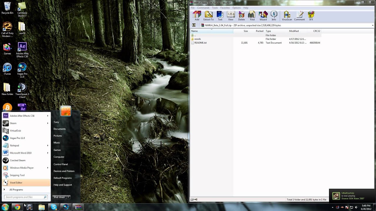Viewport: 376px width, 211px height.
Task: Click the Comment icon in WinRAR
Action: pos(299,16)
